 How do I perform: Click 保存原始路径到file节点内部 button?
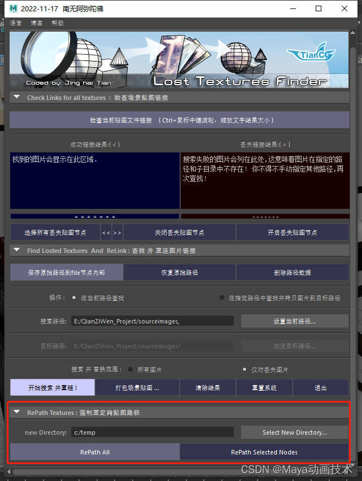click(67, 273)
